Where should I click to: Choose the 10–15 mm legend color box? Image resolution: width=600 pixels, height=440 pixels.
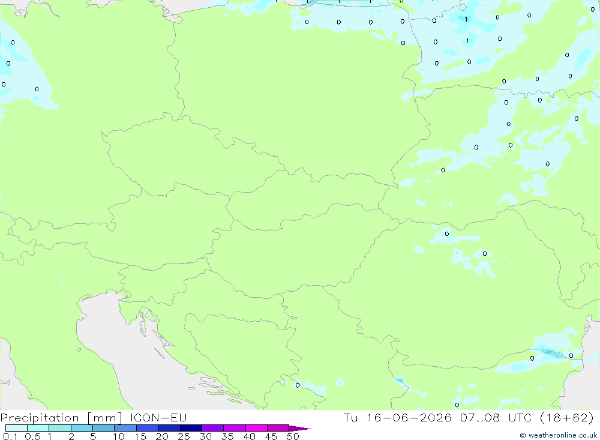[x=125, y=428]
